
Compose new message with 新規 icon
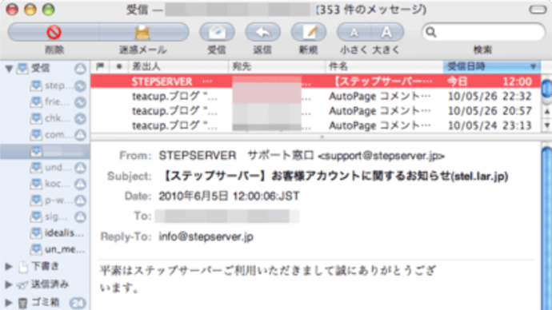tap(308, 32)
